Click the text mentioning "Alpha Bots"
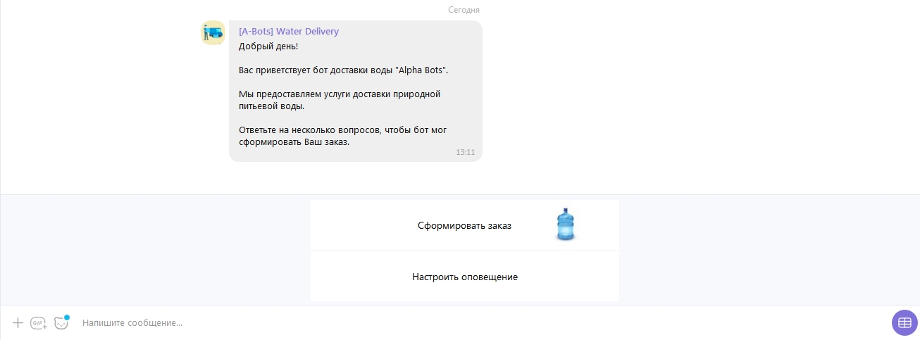The width and height of the screenshot is (920, 340). (343, 71)
